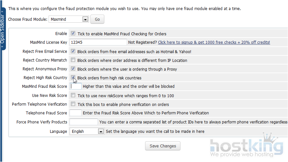Expand the Language dropdown set to English
The width and height of the screenshot is (288, 162).
(86, 131)
